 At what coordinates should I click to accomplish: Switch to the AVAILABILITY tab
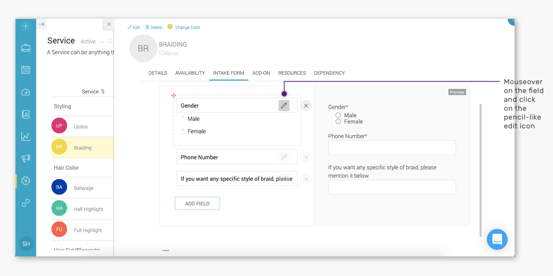pyautogui.click(x=190, y=73)
